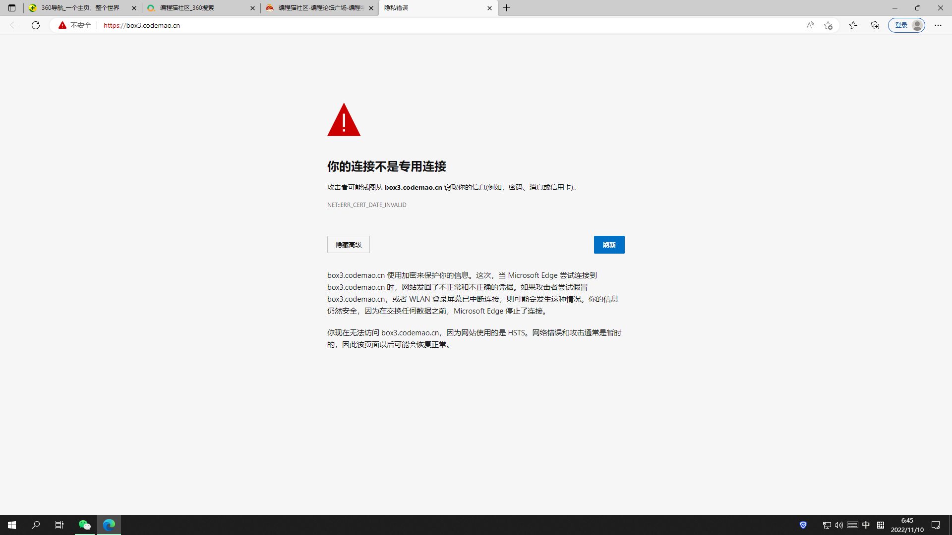952x535 pixels.
Task: Click the NET::ERR_CERT_DATE_INVALID error code
Action: click(367, 205)
